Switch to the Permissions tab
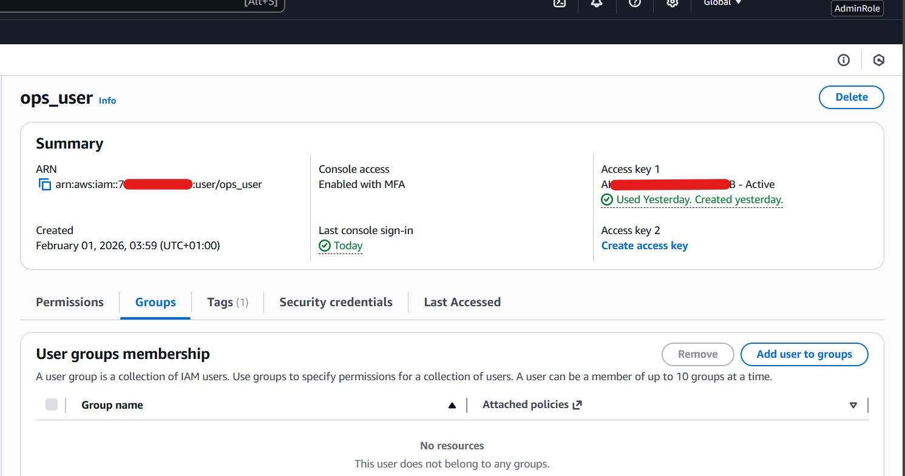The image size is (905, 476). point(70,302)
